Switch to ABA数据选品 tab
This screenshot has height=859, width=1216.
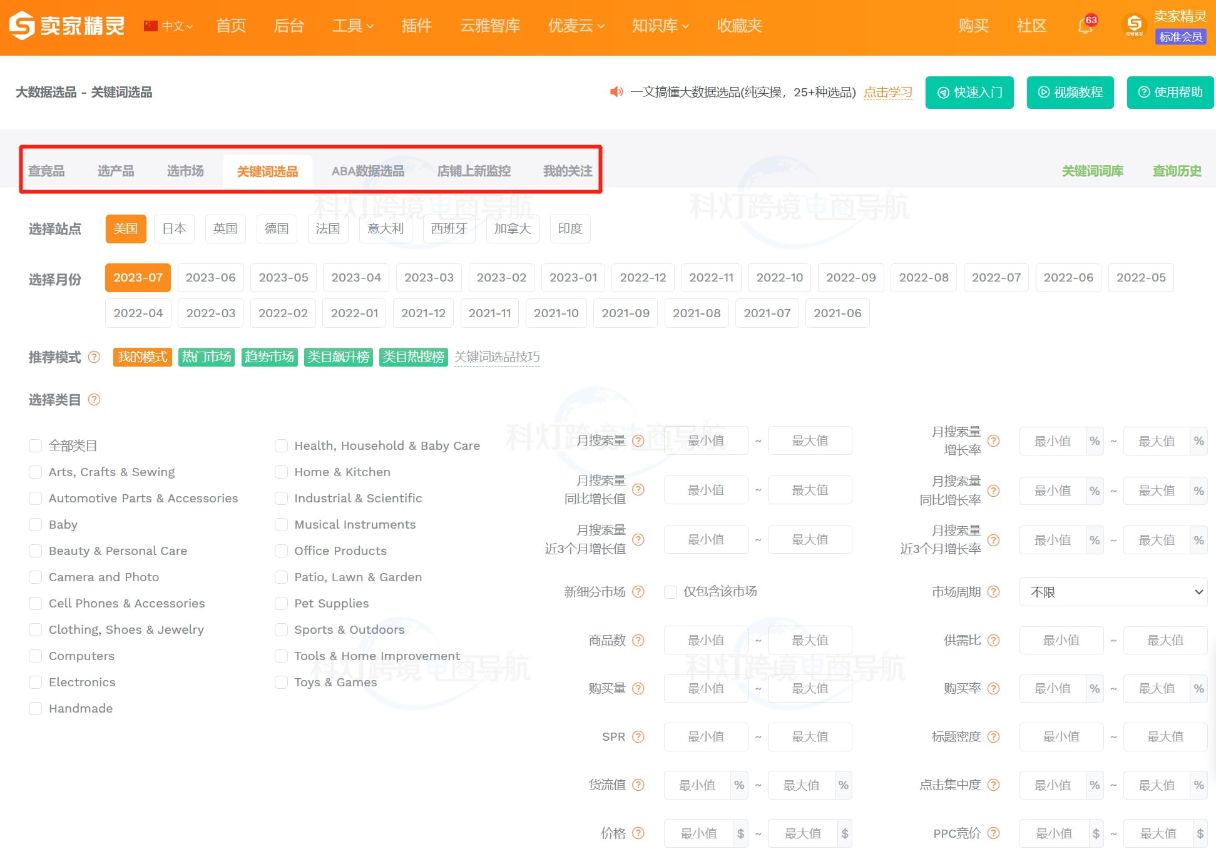(367, 171)
